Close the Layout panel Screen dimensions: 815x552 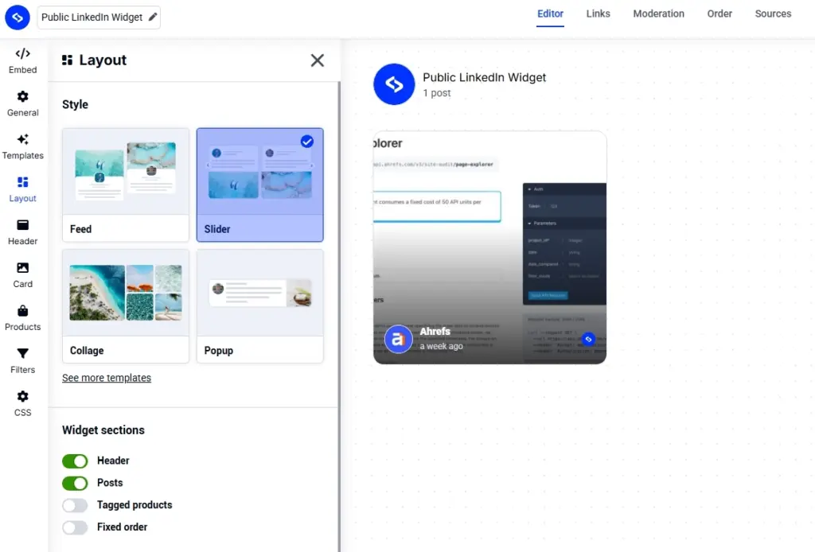pyautogui.click(x=317, y=60)
